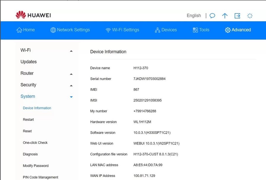Click the globe icon beside Network Settings
The width and height of the screenshot is (266, 180).
(53, 30)
